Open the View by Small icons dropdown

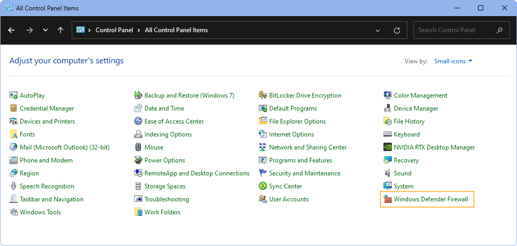tap(454, 61)
